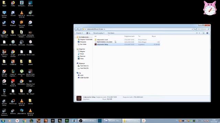Open the Geri Dönüşüm recycle bin icon

(x=4, y=93)
